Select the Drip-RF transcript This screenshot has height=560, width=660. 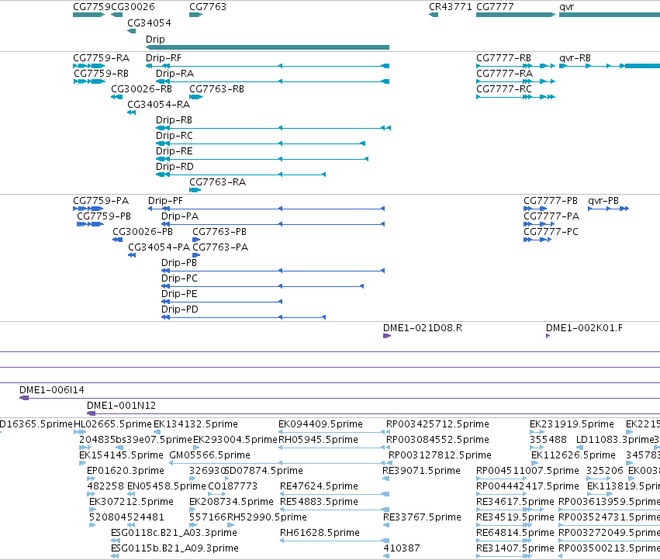click(x=268, y=66)
